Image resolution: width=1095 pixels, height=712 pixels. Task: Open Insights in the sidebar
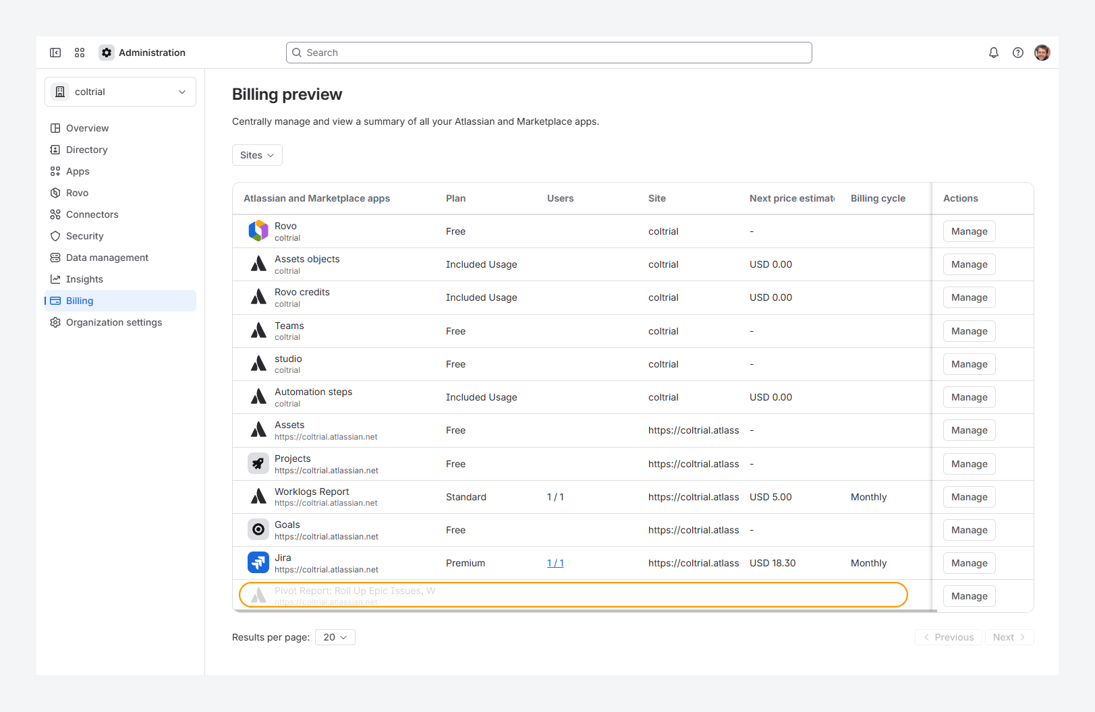120,279
